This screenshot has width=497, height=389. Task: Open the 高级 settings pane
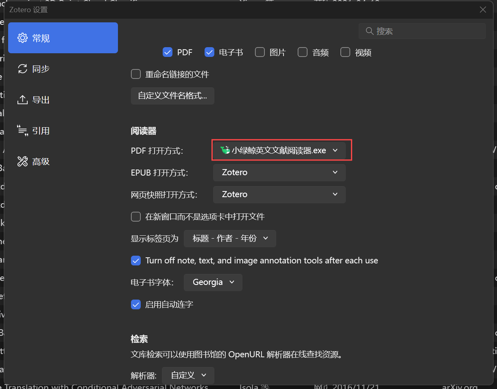pyautogui.click(x=63, y=161)
